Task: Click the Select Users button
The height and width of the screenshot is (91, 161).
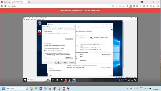Action: pyautogui.click(x=69, y=58)
